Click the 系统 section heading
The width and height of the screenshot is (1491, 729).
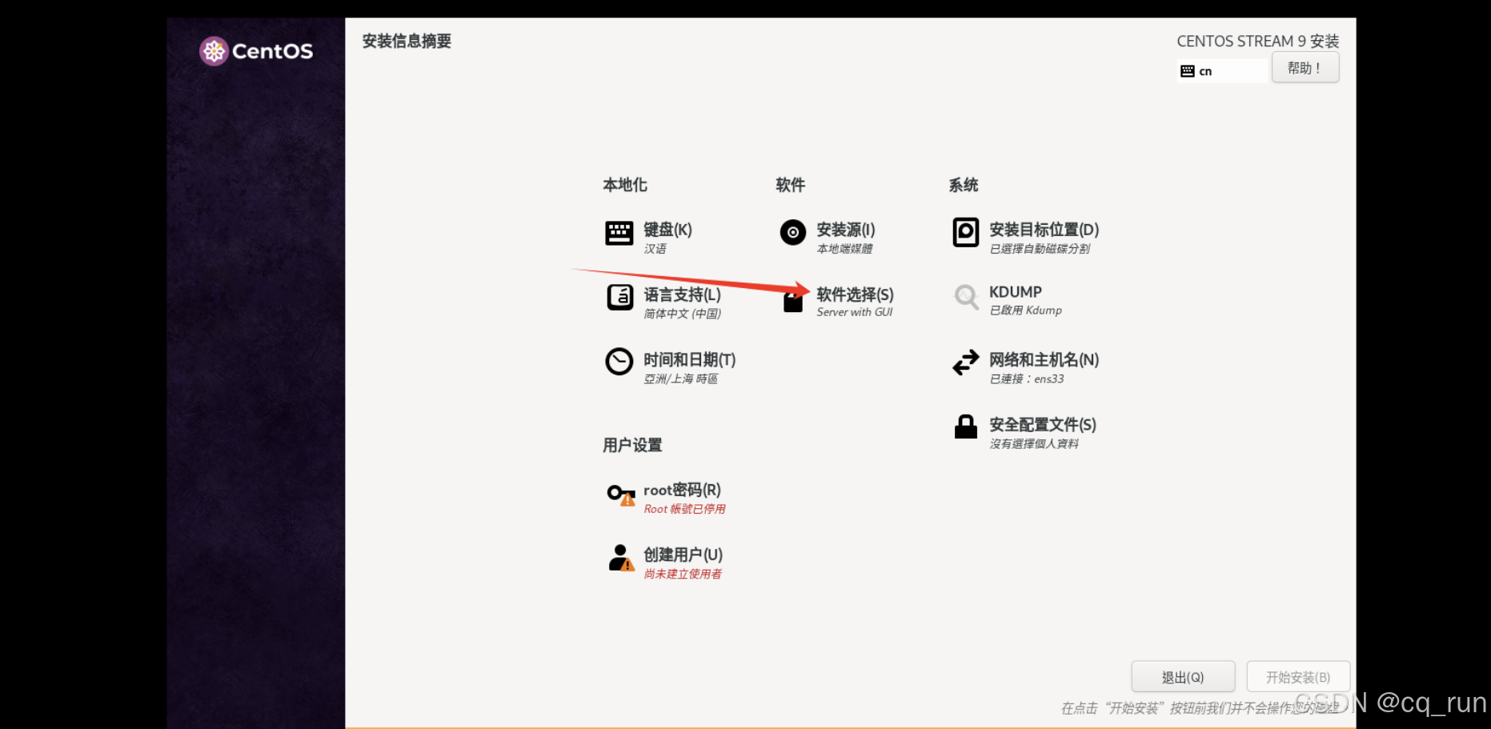(x=964, y=185)
